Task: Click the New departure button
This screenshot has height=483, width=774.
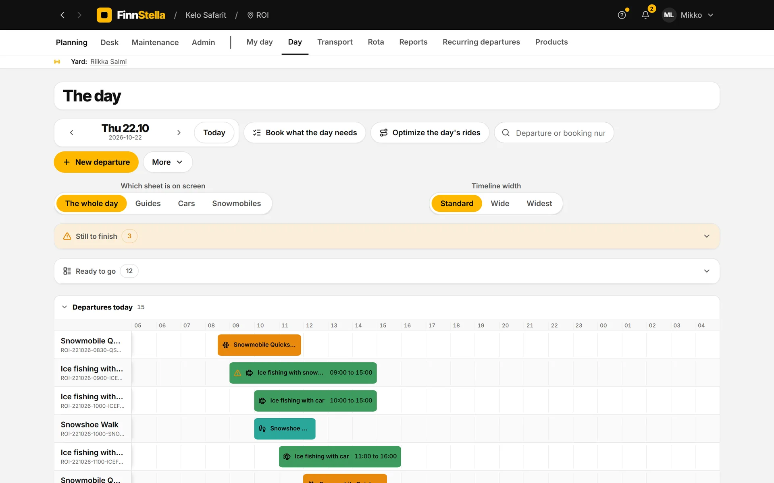Action: (96, 162)
